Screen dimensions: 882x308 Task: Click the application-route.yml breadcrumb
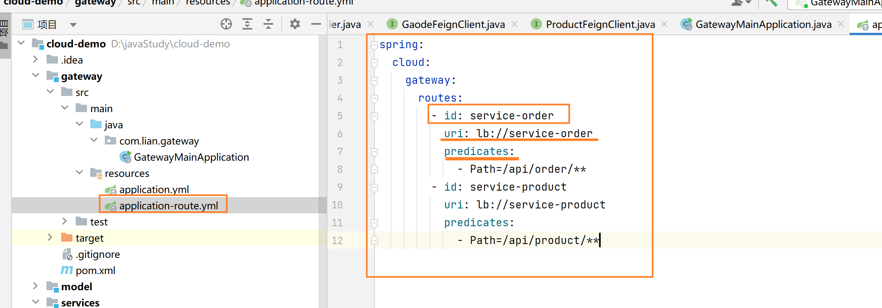tap(297, 3)
